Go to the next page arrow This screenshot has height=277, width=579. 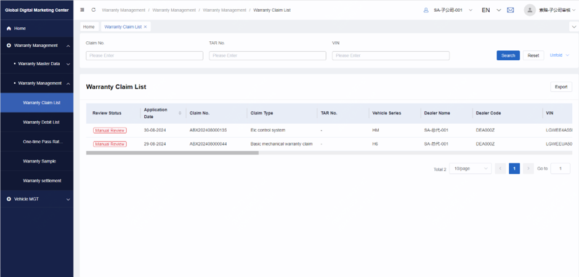(528, 169)
